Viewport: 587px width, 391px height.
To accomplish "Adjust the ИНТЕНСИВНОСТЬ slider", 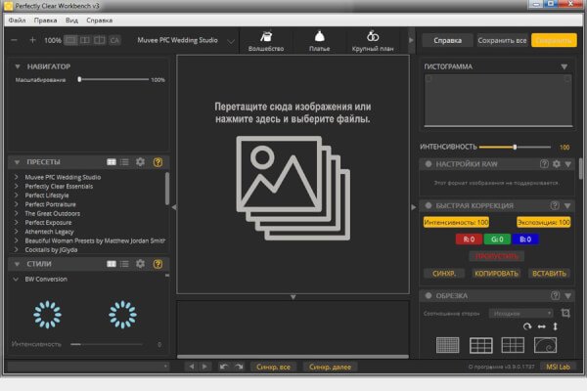I will click(x=515, y=147).
